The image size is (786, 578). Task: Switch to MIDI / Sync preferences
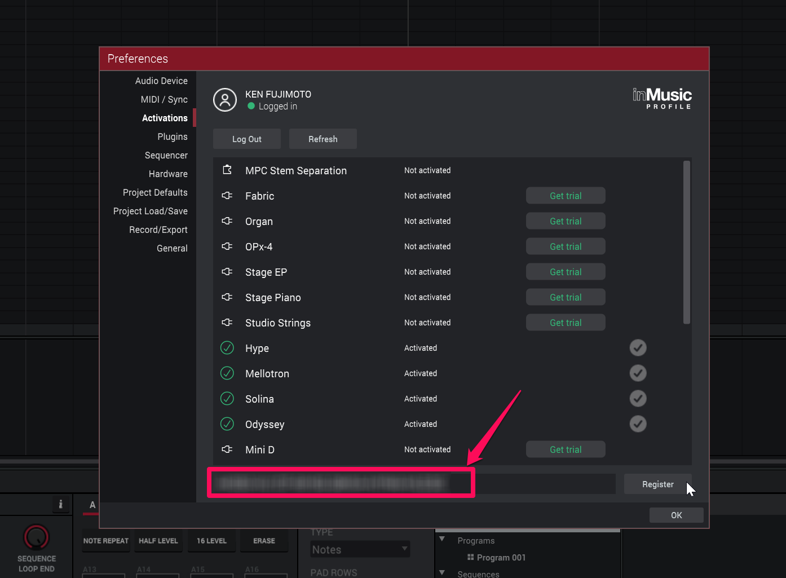164,99
